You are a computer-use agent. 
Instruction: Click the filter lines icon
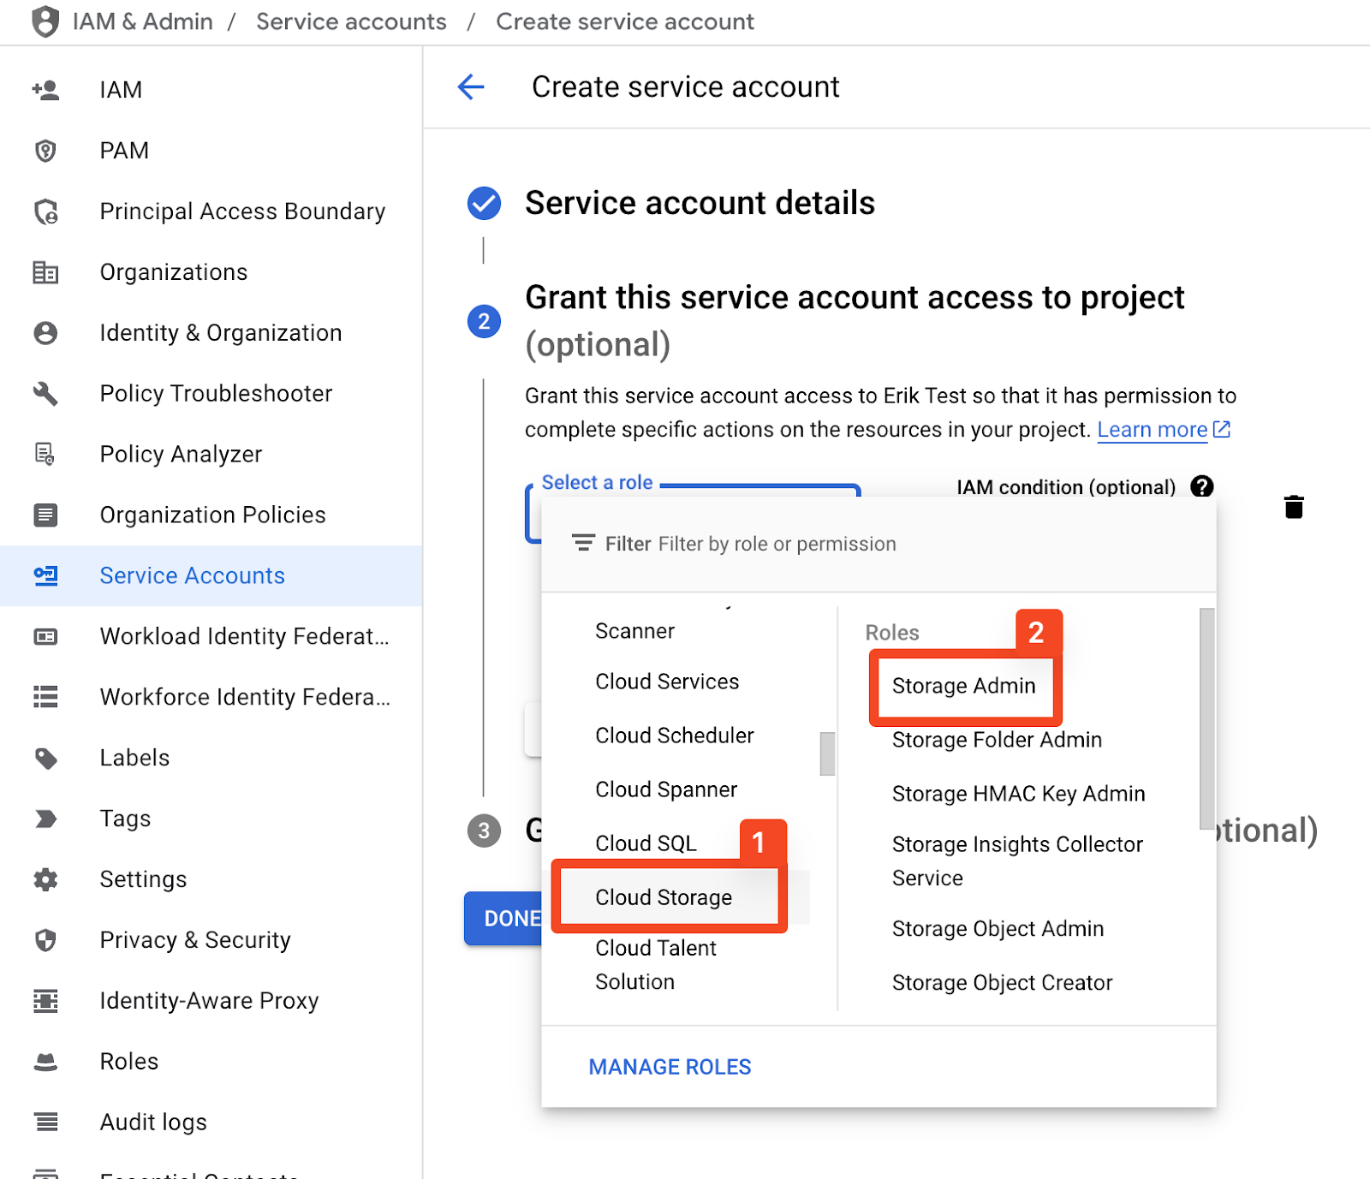coord(583,543)
